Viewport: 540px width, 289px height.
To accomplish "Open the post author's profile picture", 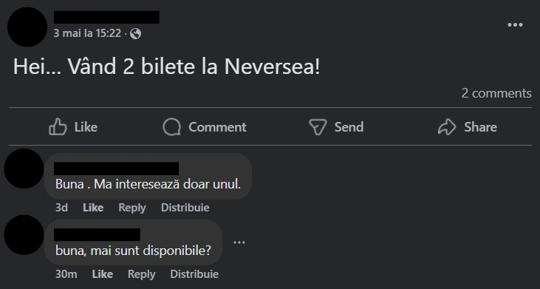I will point(27,27).
